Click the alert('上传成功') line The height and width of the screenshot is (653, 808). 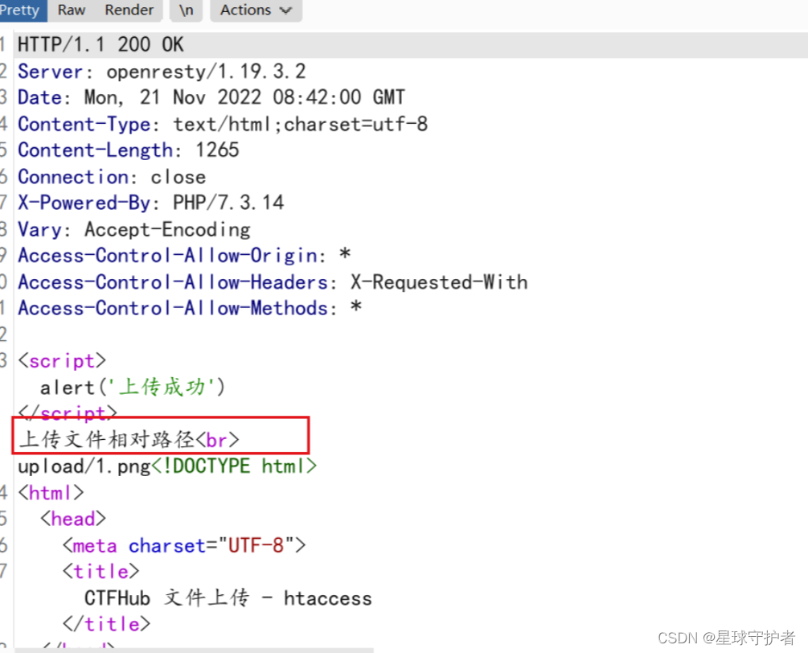(x=133, y=387)
